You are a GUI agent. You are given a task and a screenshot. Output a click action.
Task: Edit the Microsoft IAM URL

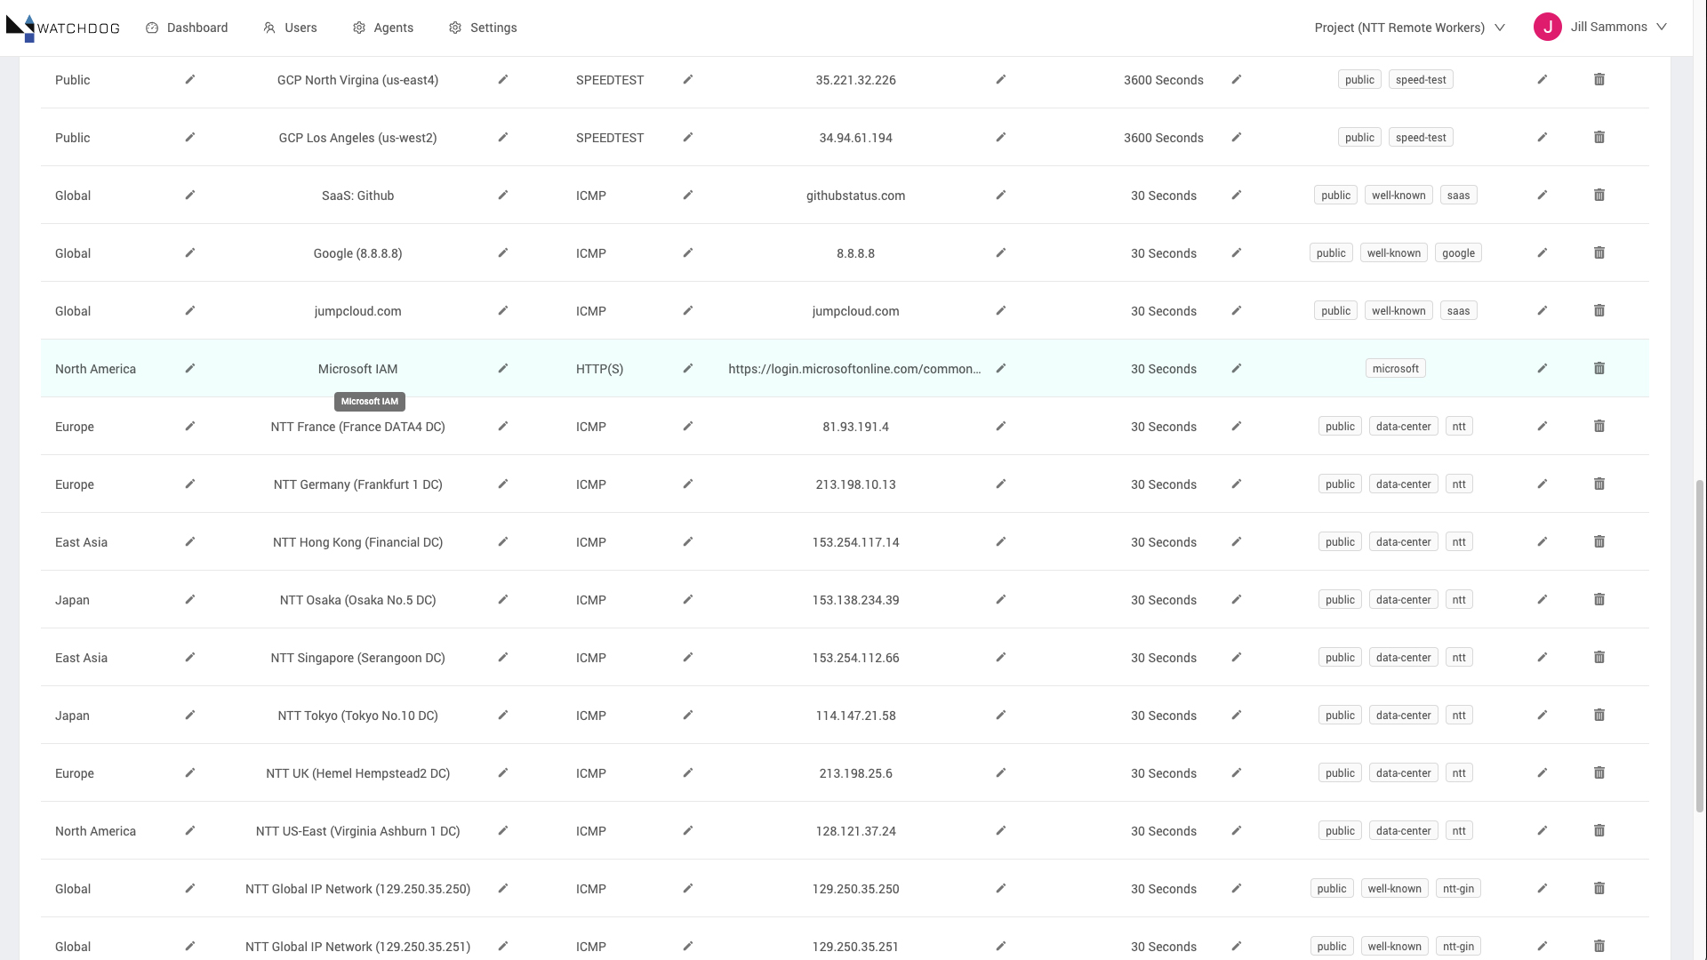click(x=1001, y=368)
